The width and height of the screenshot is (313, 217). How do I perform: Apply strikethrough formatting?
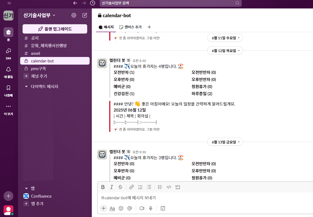click(x=120, y=187)
